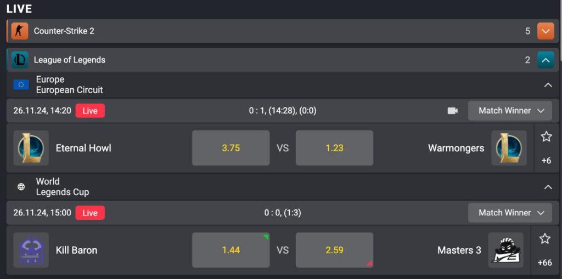Click the video stream camera icon
The width and height of the screenshot is (562, 279).
click(x=452, y=111)
